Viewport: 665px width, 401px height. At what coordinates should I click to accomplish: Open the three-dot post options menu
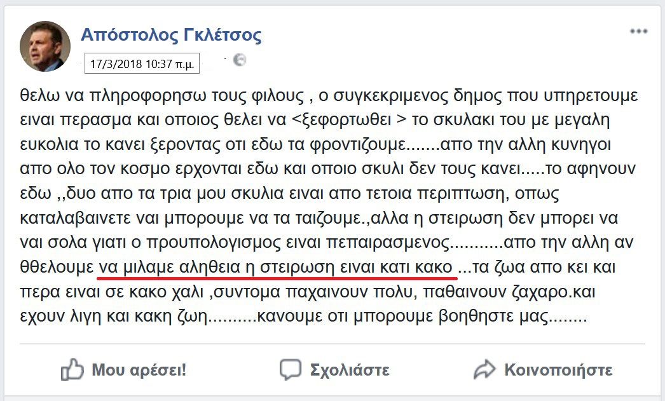click(638, 32)
